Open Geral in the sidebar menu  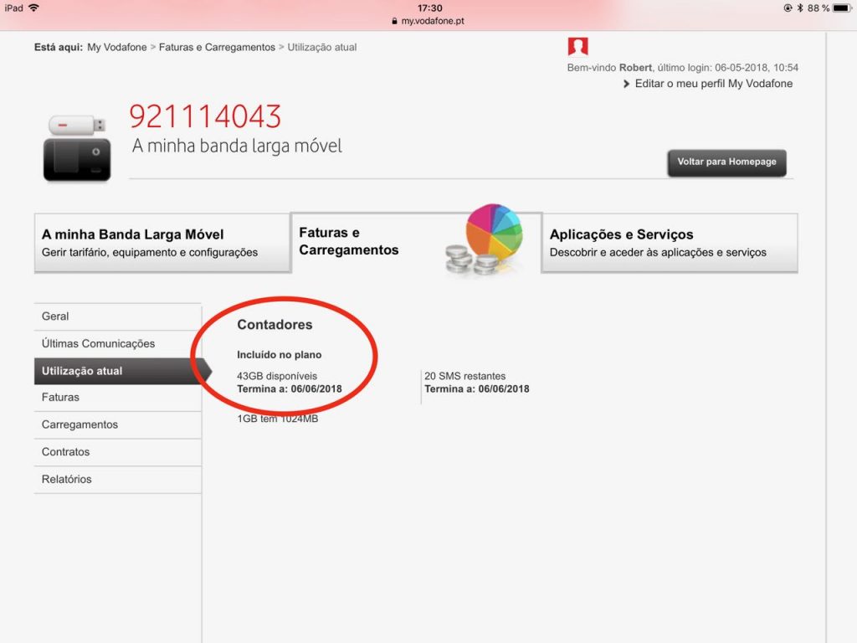click(x=54, y=316)
